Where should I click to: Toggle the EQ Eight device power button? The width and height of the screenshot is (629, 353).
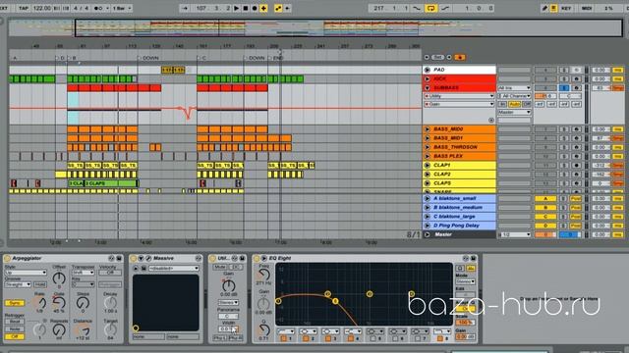click(x=257, y=259)
